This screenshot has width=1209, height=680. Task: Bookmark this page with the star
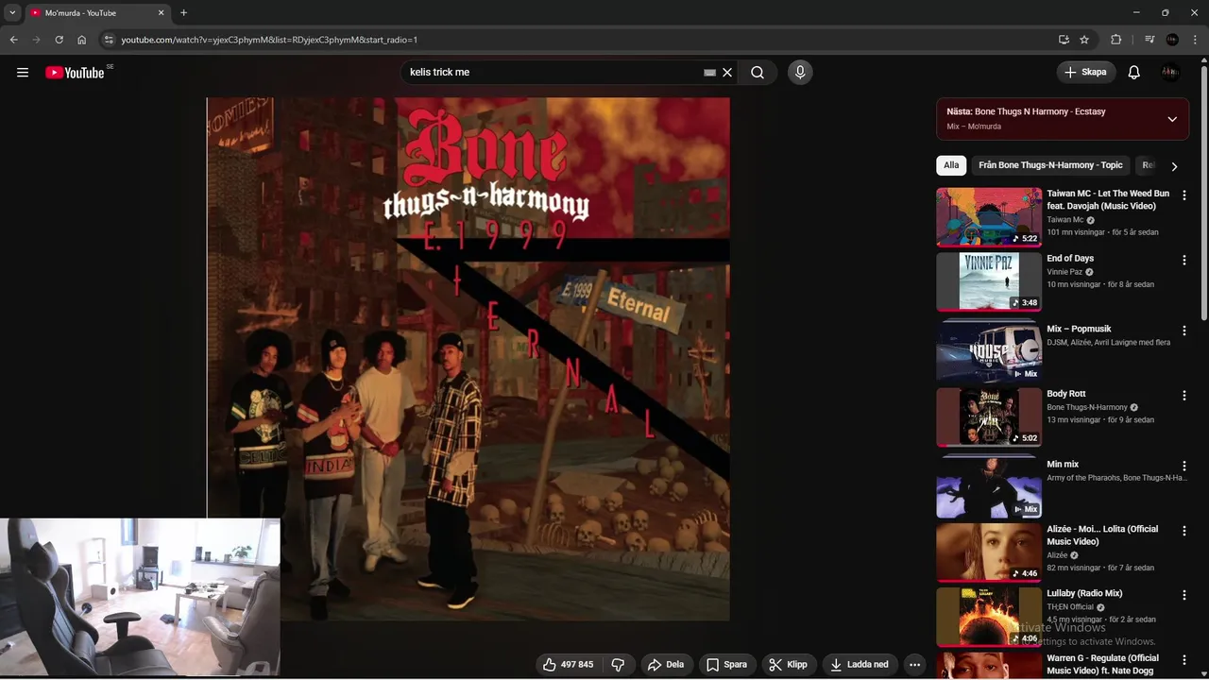[x=1084, y=40]
